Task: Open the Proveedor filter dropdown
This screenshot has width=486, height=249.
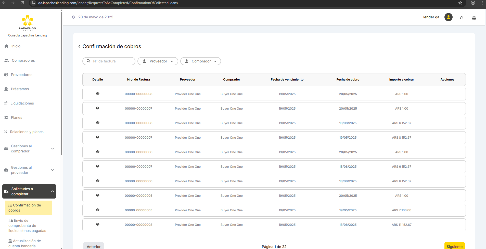Action: (x=158, y=61)
